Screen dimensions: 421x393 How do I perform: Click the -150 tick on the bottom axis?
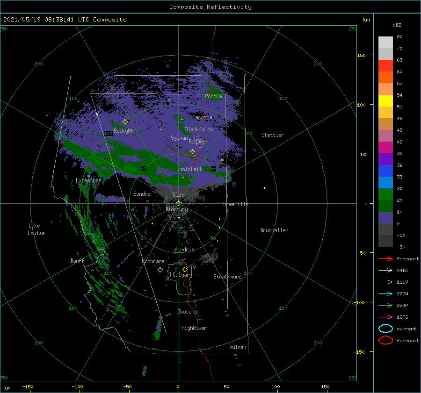click(28, 386)
